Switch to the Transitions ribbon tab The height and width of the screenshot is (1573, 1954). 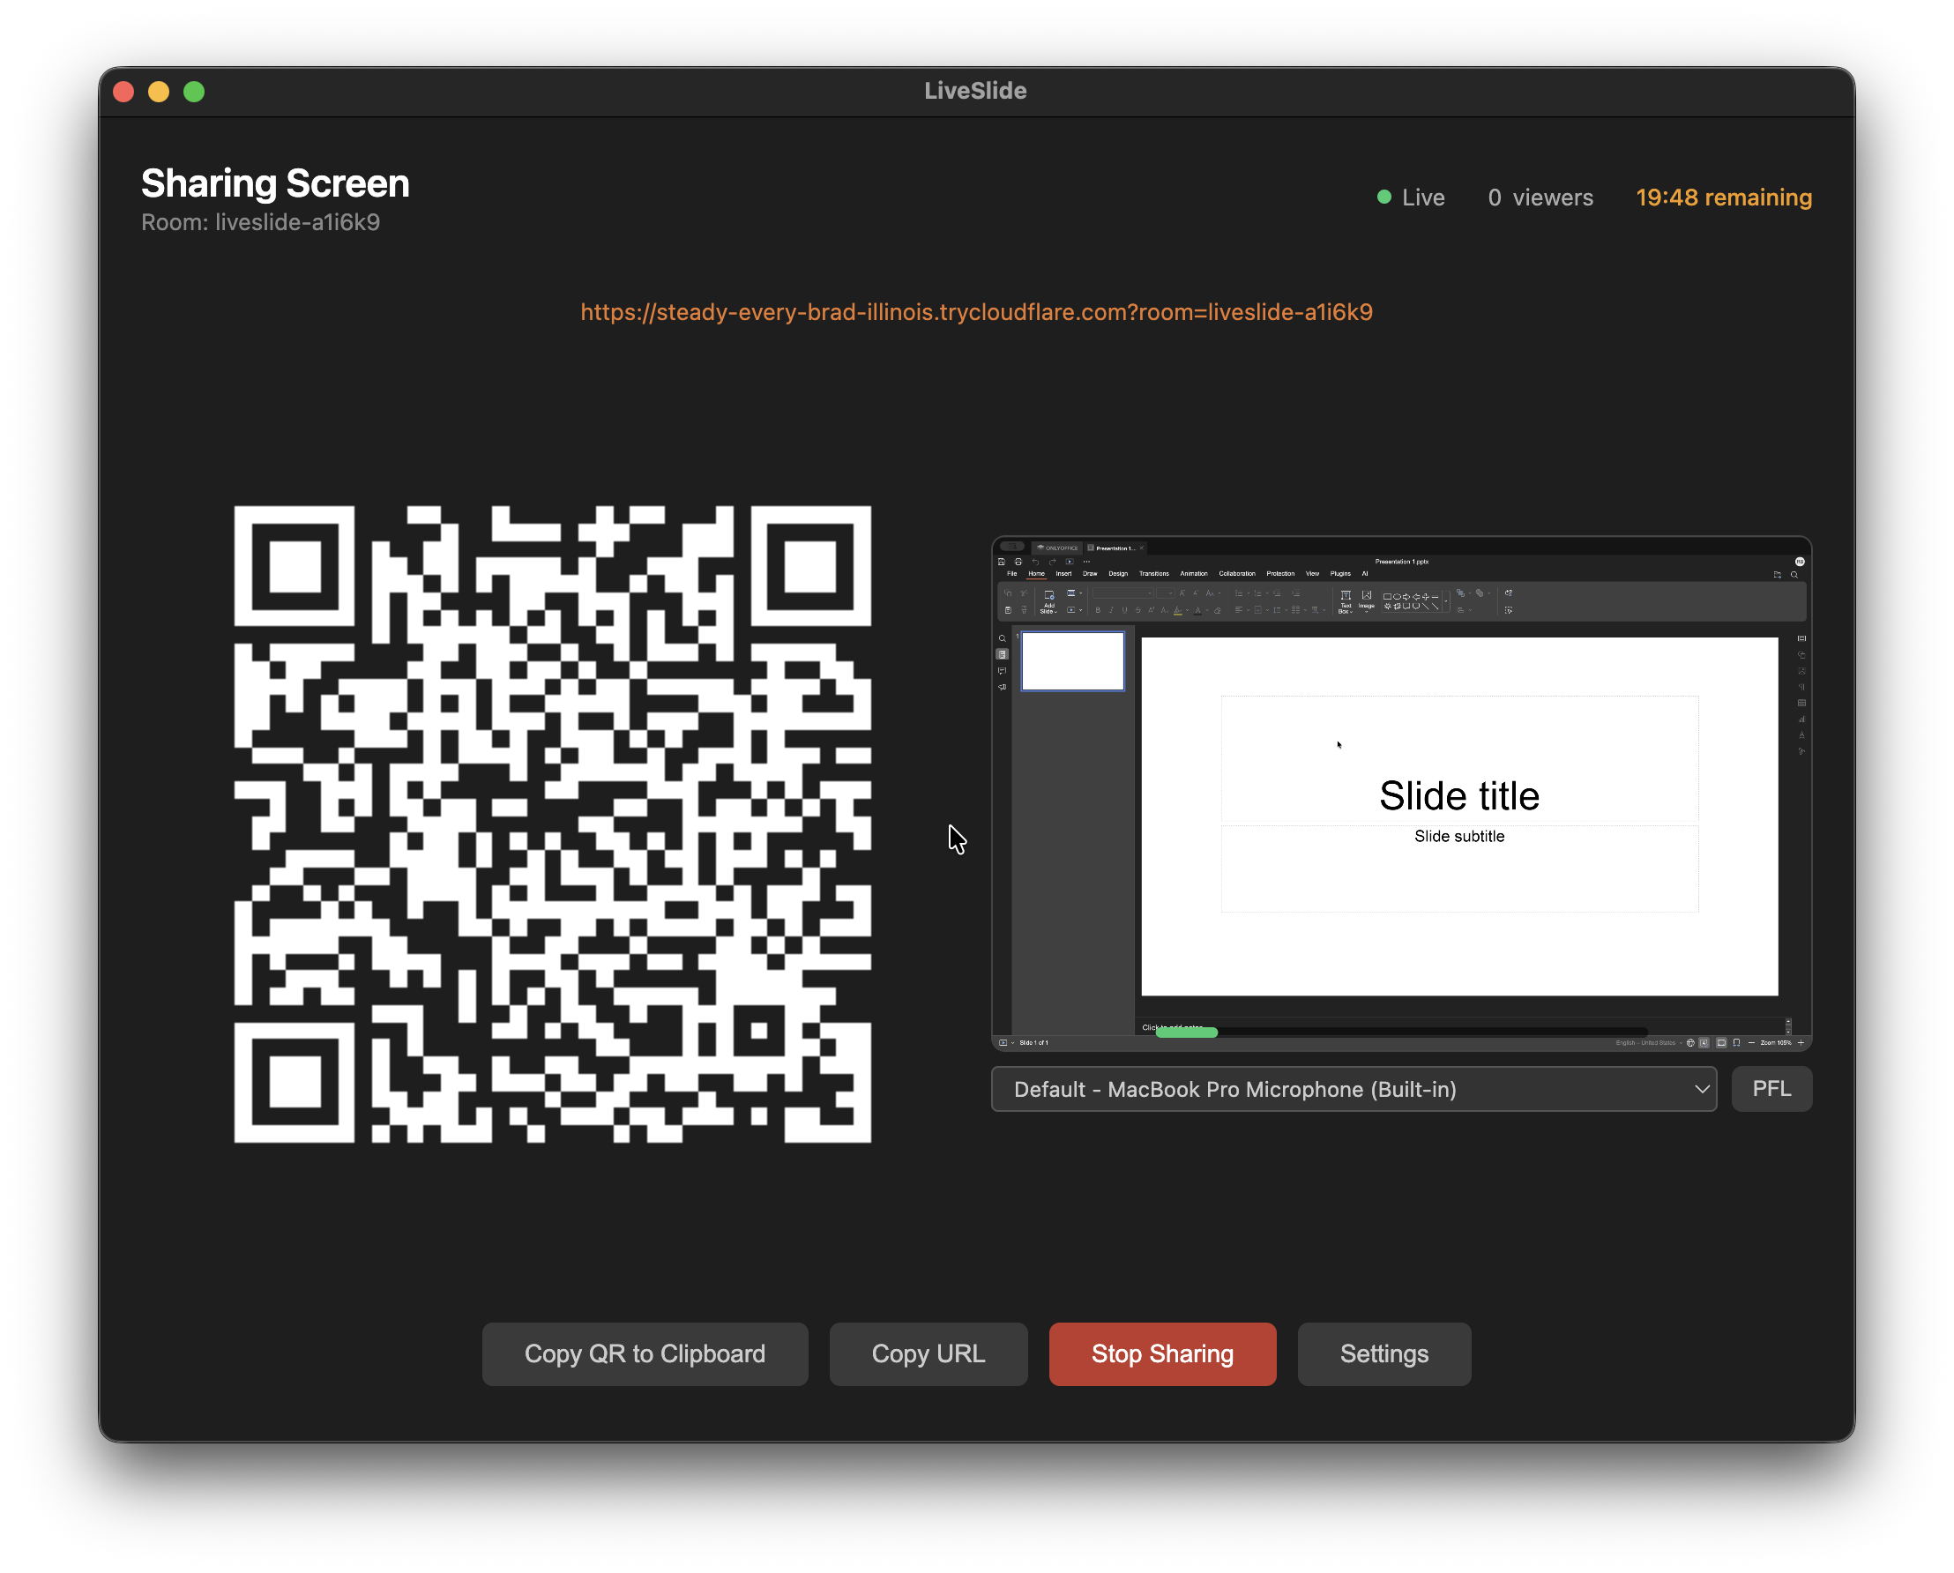tap(1153, 574)
